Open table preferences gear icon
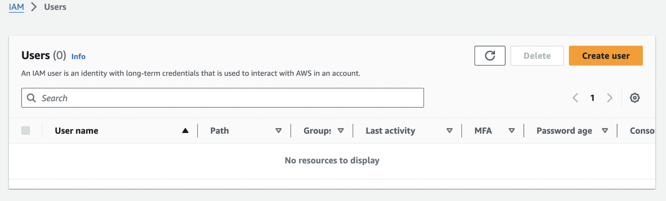This screenshot has height=201, width=666. [x=635, y=98]
